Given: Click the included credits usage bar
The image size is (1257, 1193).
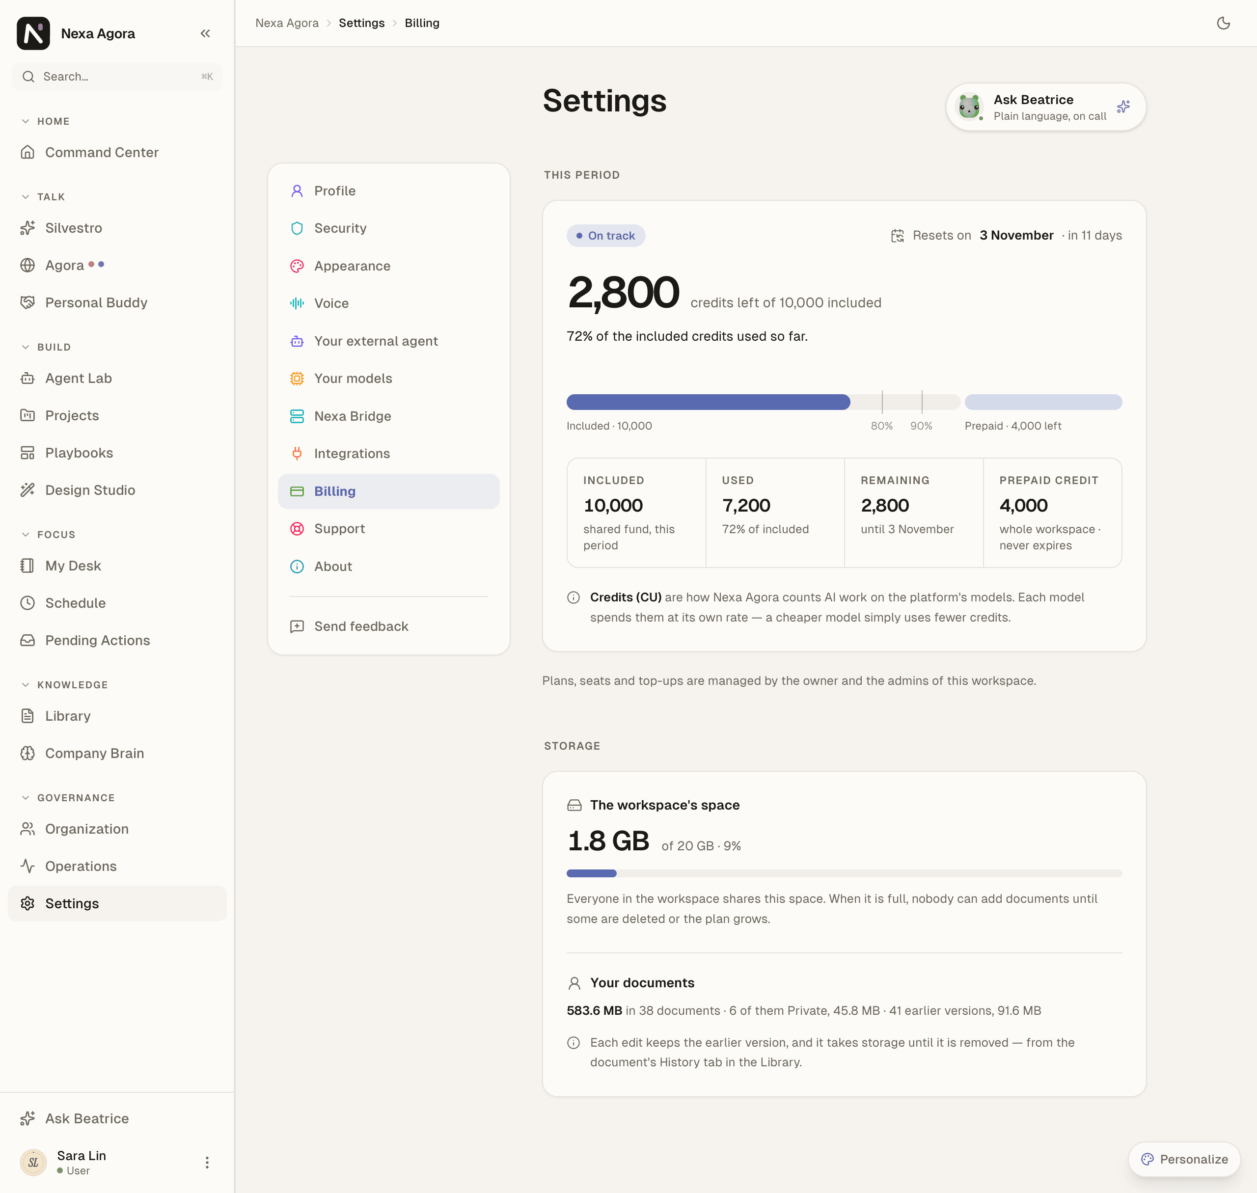Looking at the screenshot, I should [763, 402].
